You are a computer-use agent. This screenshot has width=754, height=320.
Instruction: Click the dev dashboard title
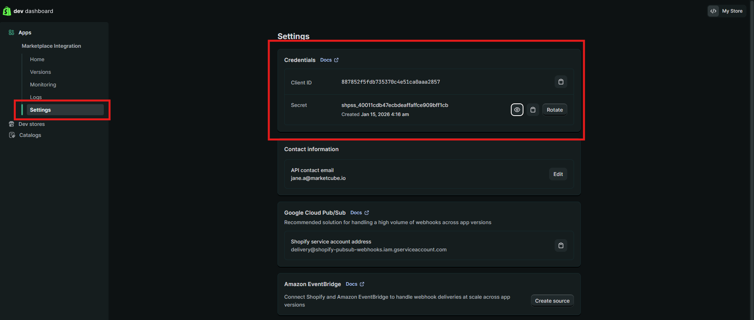[33, 11]
